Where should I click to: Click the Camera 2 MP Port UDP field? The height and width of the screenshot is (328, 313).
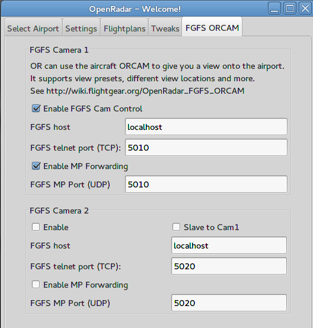(x=229, y=302)
